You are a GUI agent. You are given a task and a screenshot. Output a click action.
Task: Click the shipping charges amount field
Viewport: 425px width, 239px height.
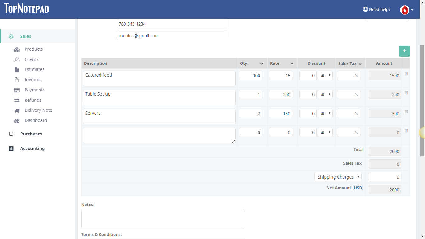click(x=385, y=177)
